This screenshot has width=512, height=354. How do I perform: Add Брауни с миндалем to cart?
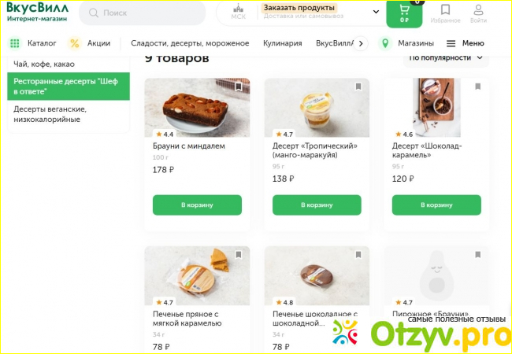coord(197,205)
